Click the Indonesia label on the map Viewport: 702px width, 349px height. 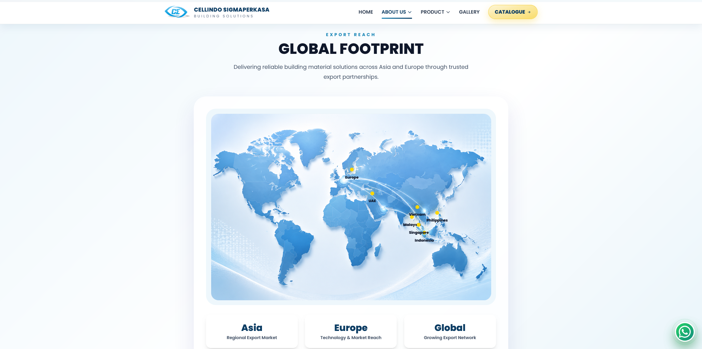(x=424, y=240)
